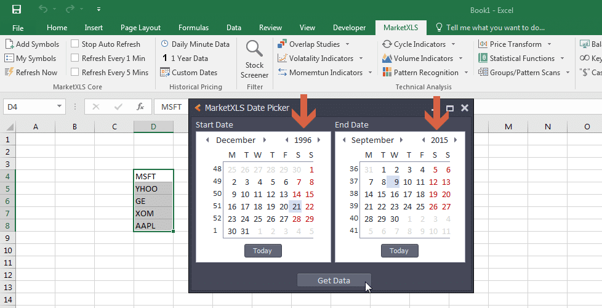Save the workbook using the Save icon
602x308 pixels.
click(17, 9)
